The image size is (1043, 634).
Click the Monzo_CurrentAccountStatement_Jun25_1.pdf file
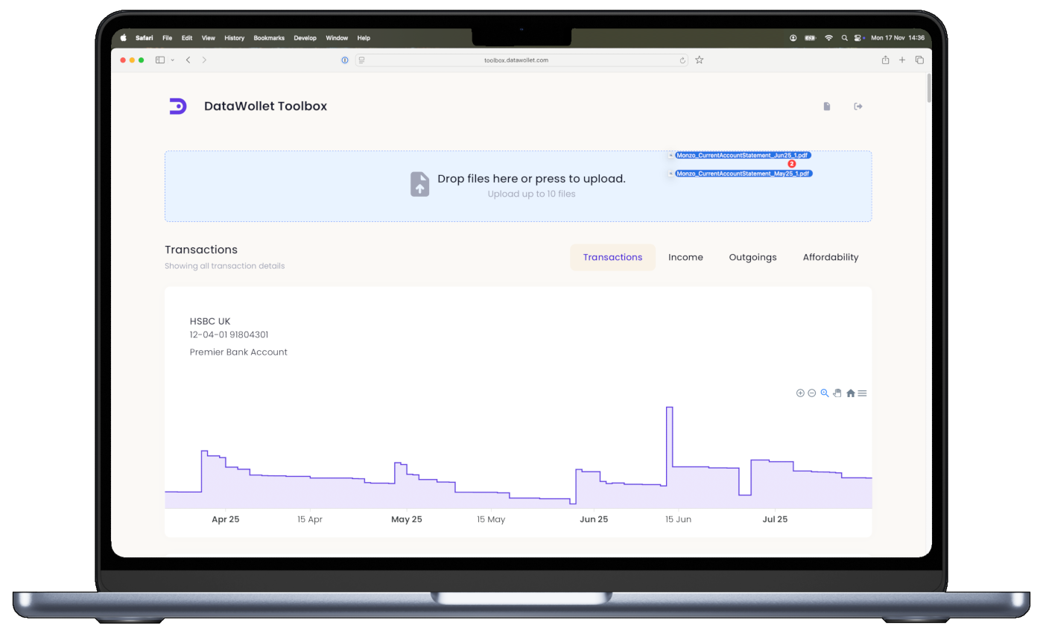pos(743,155)
